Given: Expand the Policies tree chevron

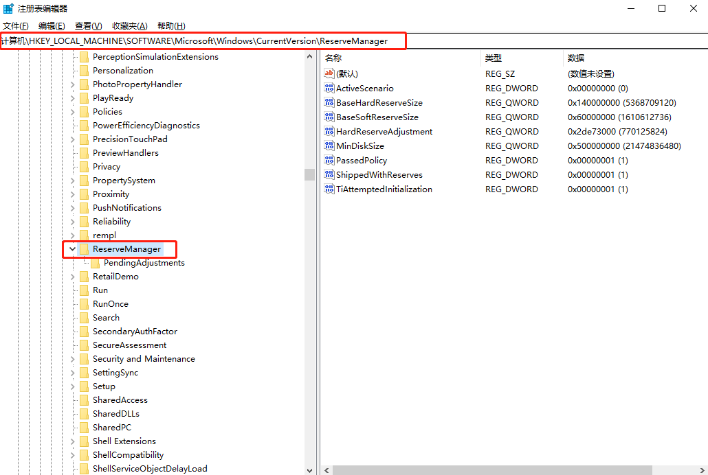Looking at the screenshot, I should [x=72, y=111].
